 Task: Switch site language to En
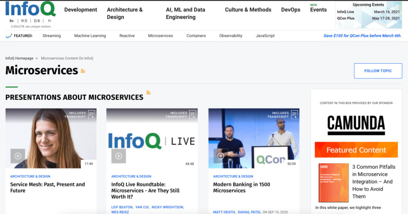11,21
